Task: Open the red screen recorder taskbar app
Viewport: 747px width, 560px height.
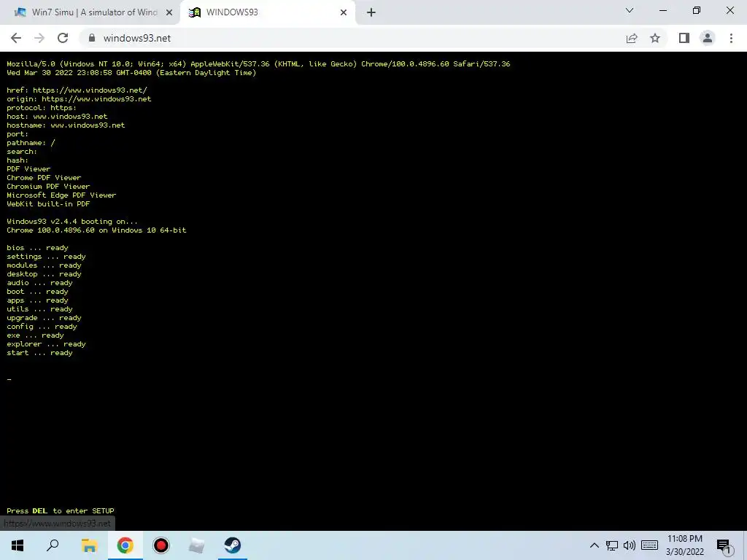Action: pyautogui.click(x=161, y=545)
